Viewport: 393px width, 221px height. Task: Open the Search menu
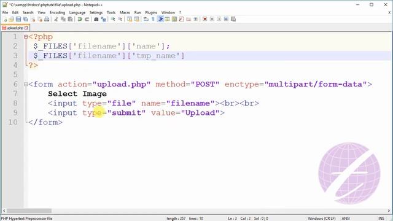click(x=28, y=12)
